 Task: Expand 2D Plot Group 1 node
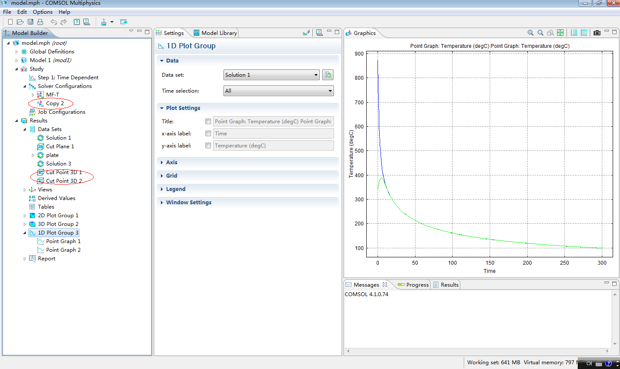[x=25, y=216]
